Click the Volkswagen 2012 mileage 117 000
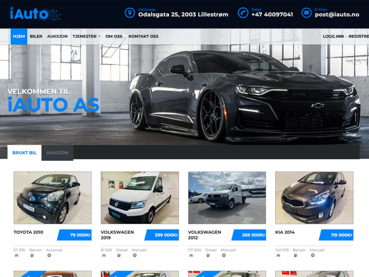 click(194, 250)
